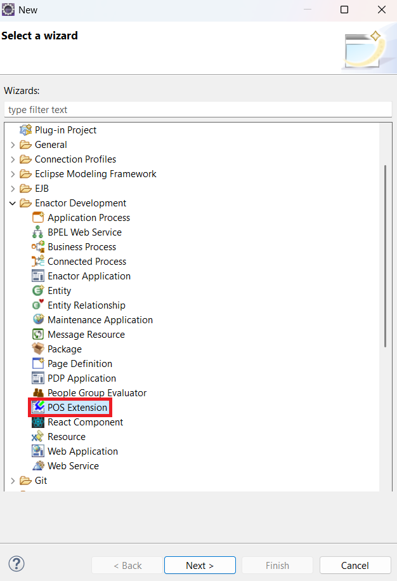Viewport: 397px width, 581px height.
Task: Select the BPEL Web Service icon
Action: click(38, 232)
